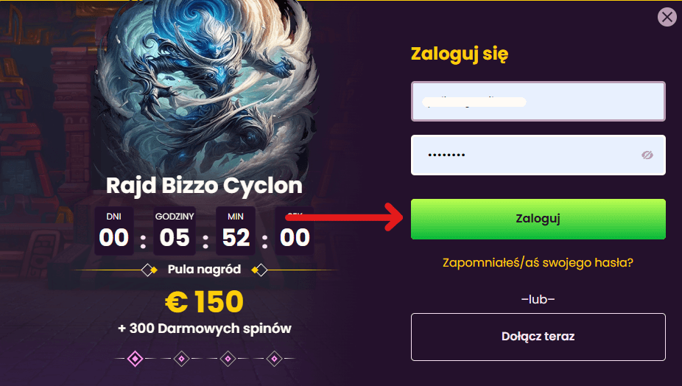
Task: Select the first highlighted diamond slide indicator
Action: pos(136,359)
